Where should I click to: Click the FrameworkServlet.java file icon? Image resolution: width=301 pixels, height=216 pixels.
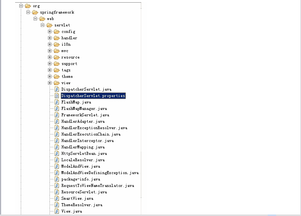click(57, 115)
